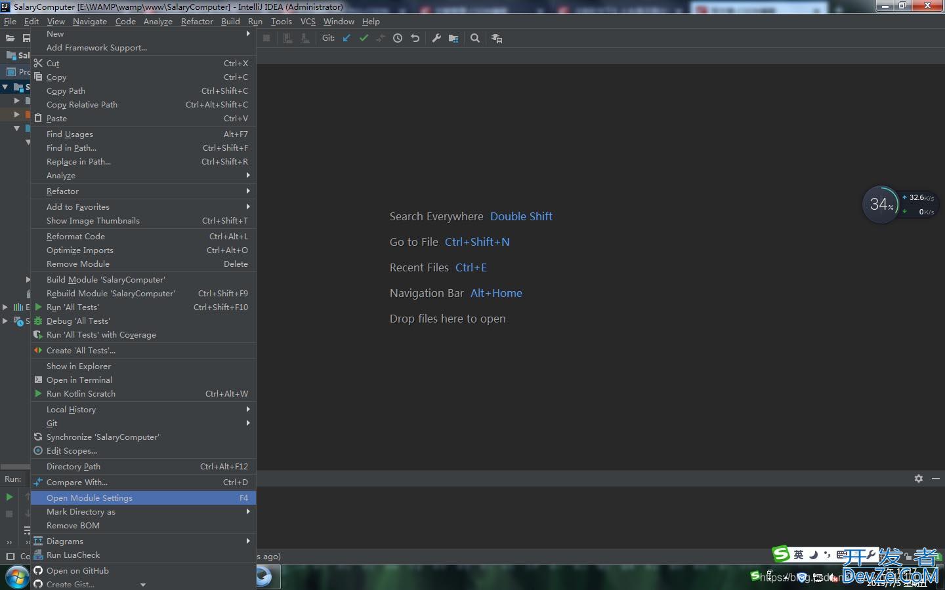Expand the Mark Directory as submenu arrow
Viewport: 945px width, 590px height.
[x=248, y=511]
